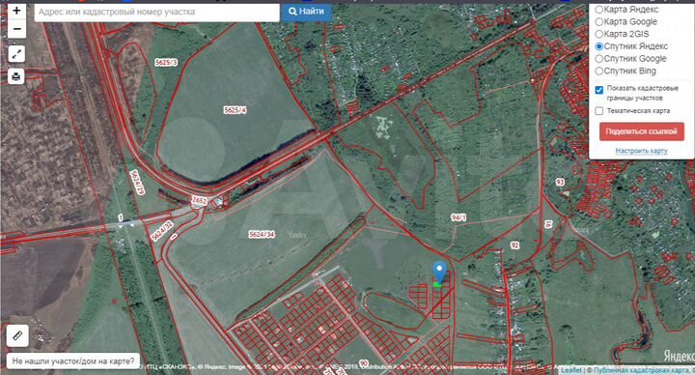Click Не нашли участок/дом на карте? button
Image resolution: width=695 pixels, height=375 pixels.
73,361
